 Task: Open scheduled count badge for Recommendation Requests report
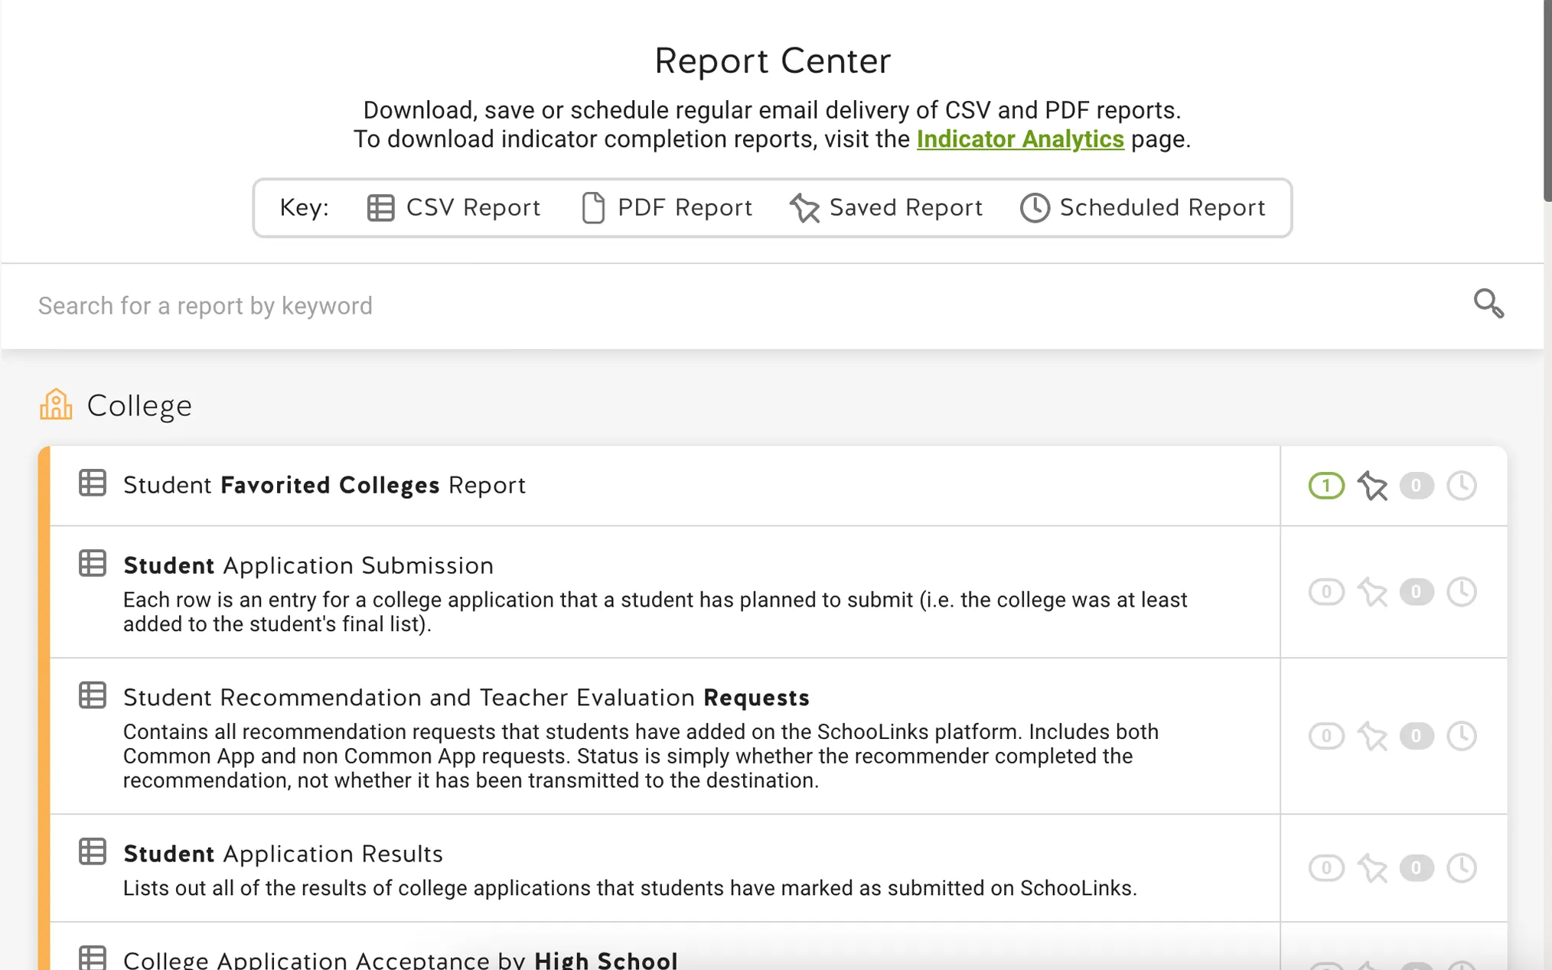[1417, 736]
